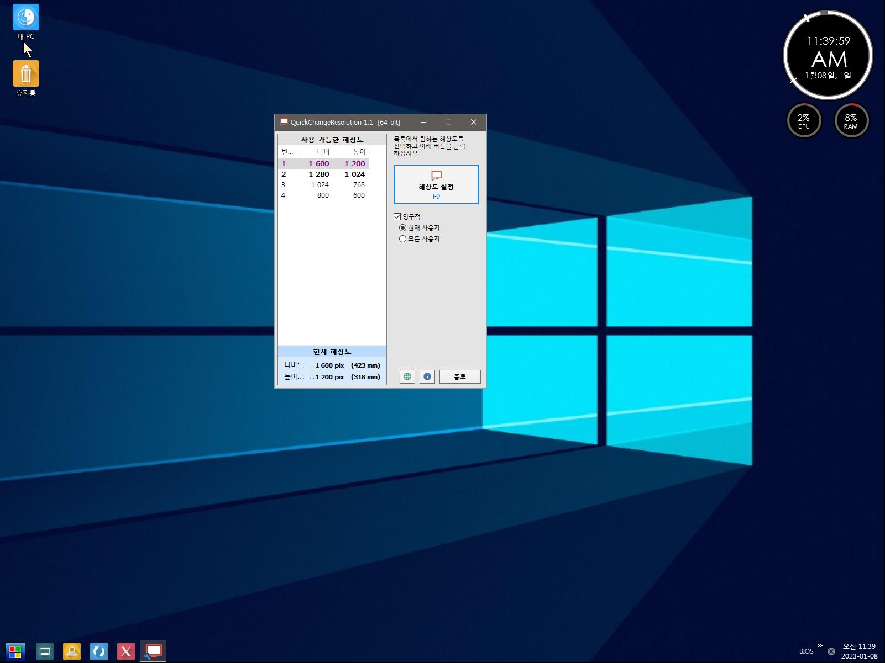Click the gray X tray icon

pos(831,651)
